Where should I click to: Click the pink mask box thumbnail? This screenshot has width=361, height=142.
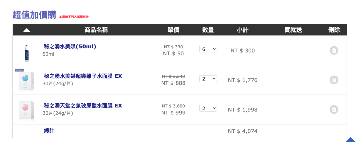[x=27, y=110]
